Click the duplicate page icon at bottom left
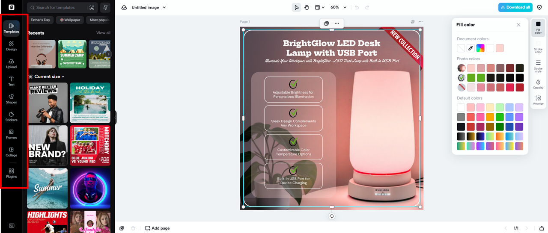The width and height of the screenshot is (548, 233). (122, 228)
